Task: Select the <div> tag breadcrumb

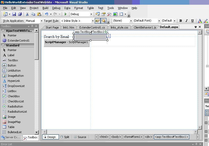Action: click(x=148, y=137)
